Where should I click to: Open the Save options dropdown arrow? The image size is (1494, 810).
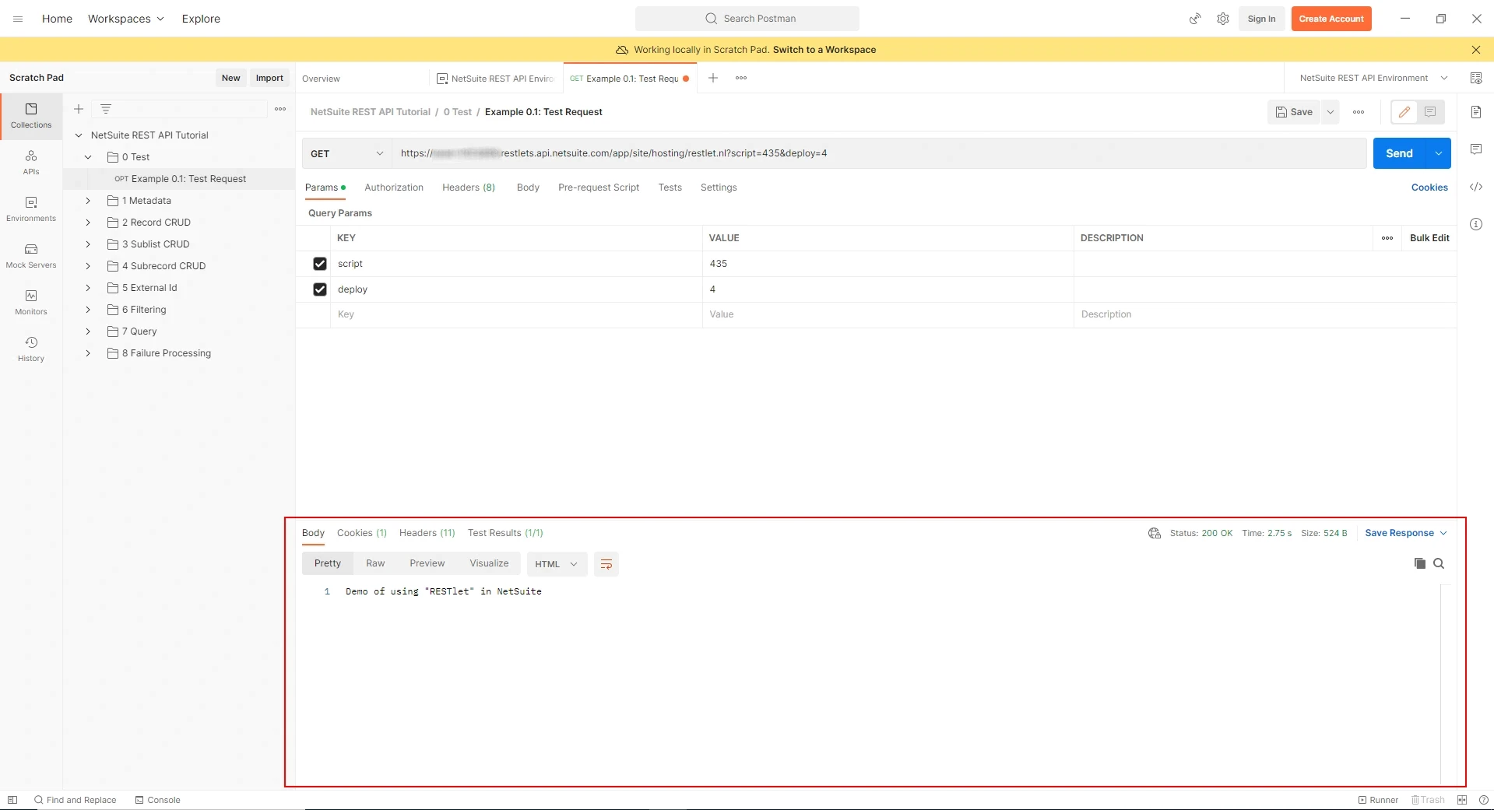pyautogui.click(x=1331, y=112)
